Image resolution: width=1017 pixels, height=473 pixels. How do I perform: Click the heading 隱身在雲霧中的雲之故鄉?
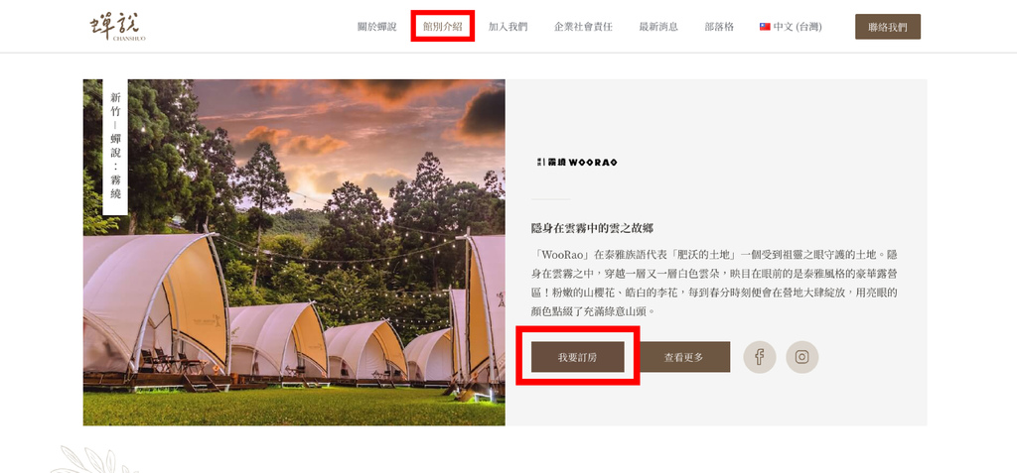tap(592, 228)
